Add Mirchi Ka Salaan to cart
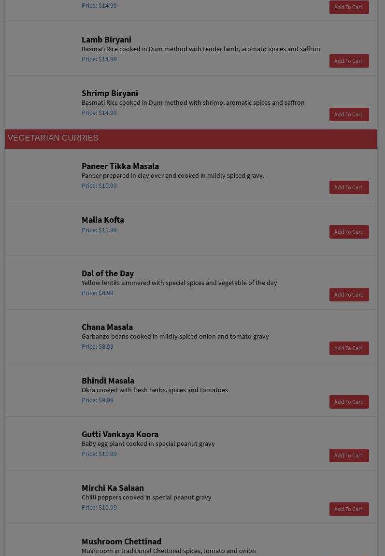The height and width of the screenshot is (556, 385). (x=349, y=509)
